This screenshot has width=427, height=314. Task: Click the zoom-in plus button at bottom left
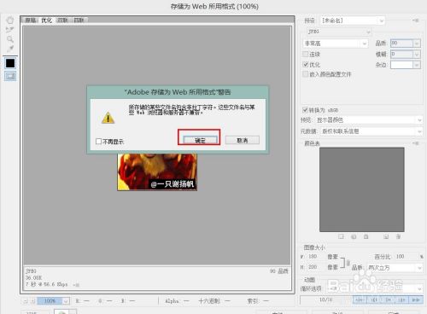click(x=32, y=301)
